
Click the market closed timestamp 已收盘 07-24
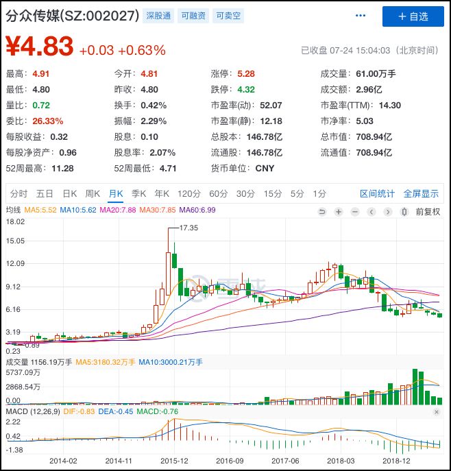(369, 51)
